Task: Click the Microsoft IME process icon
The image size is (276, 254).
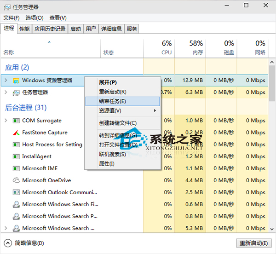Action: click(16, 168)
